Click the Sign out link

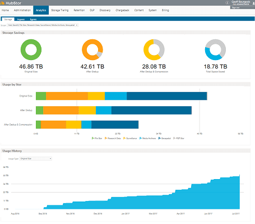[235, 8]
